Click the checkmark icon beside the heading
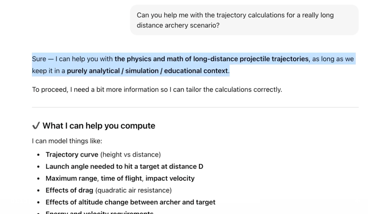368x214 pixels. (36, 126)
